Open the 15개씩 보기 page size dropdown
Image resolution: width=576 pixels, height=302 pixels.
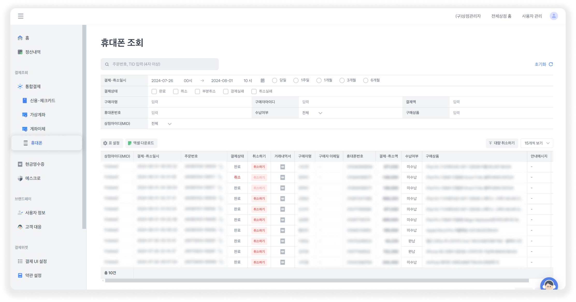(537, 143)
